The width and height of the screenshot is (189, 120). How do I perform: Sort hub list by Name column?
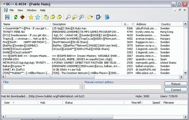pyautogui.click(x=26, y=24)
